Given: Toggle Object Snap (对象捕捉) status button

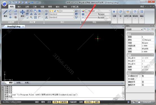Looking at the screenshot, I should [63, 102].
